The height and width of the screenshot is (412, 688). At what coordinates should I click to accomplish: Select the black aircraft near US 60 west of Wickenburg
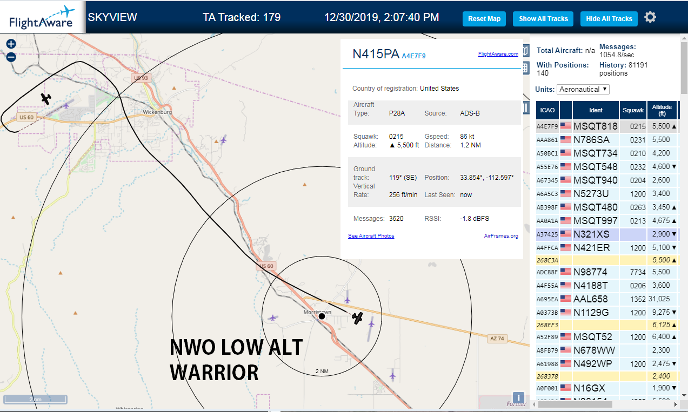pyautogui.click(x=46, y=98)
